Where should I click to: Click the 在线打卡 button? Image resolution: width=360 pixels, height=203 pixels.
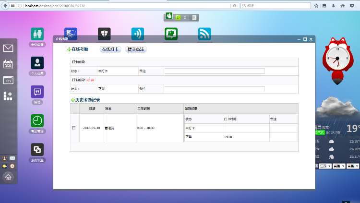click(110, 49)
